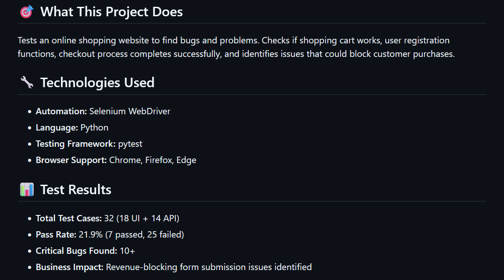The width and height of the screenshot is (504, 280).
Task: Click the Selenium WebDriver text
Action: click(x=130, y=111)
